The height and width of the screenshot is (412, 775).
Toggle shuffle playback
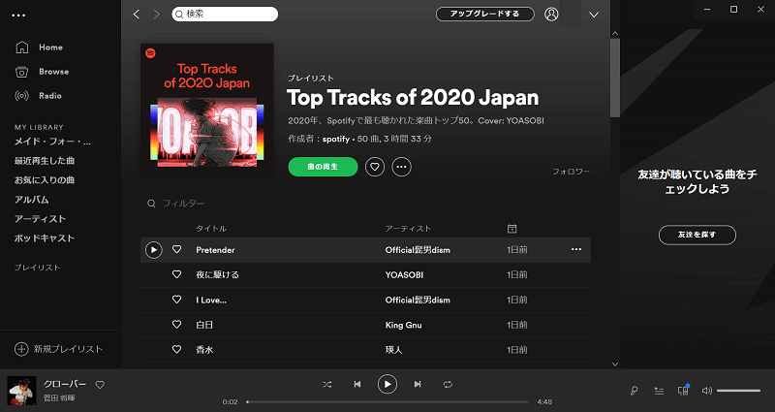coord(327,384)
